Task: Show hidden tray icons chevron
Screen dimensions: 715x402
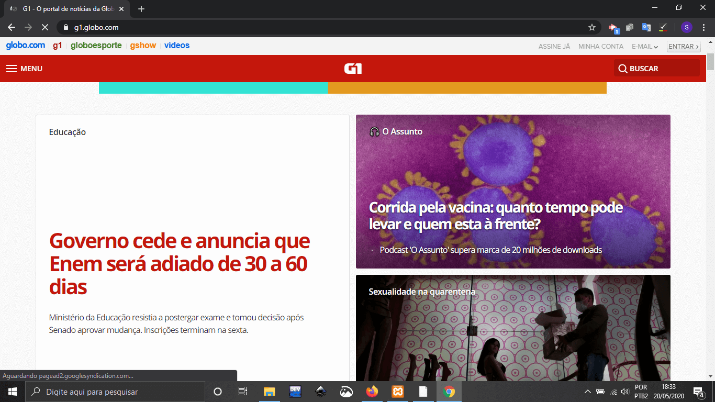Action: (x=587, y=392)
